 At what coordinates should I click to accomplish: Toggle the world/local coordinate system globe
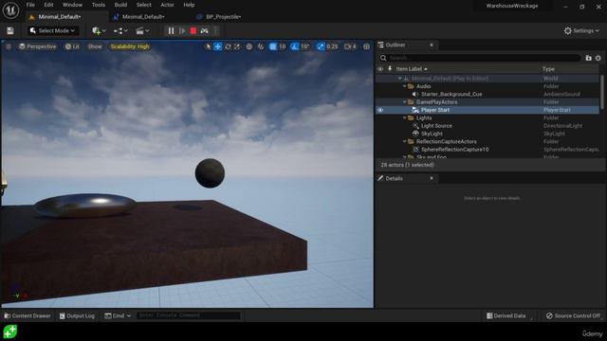pyautogui.click(x=248, y=46)
